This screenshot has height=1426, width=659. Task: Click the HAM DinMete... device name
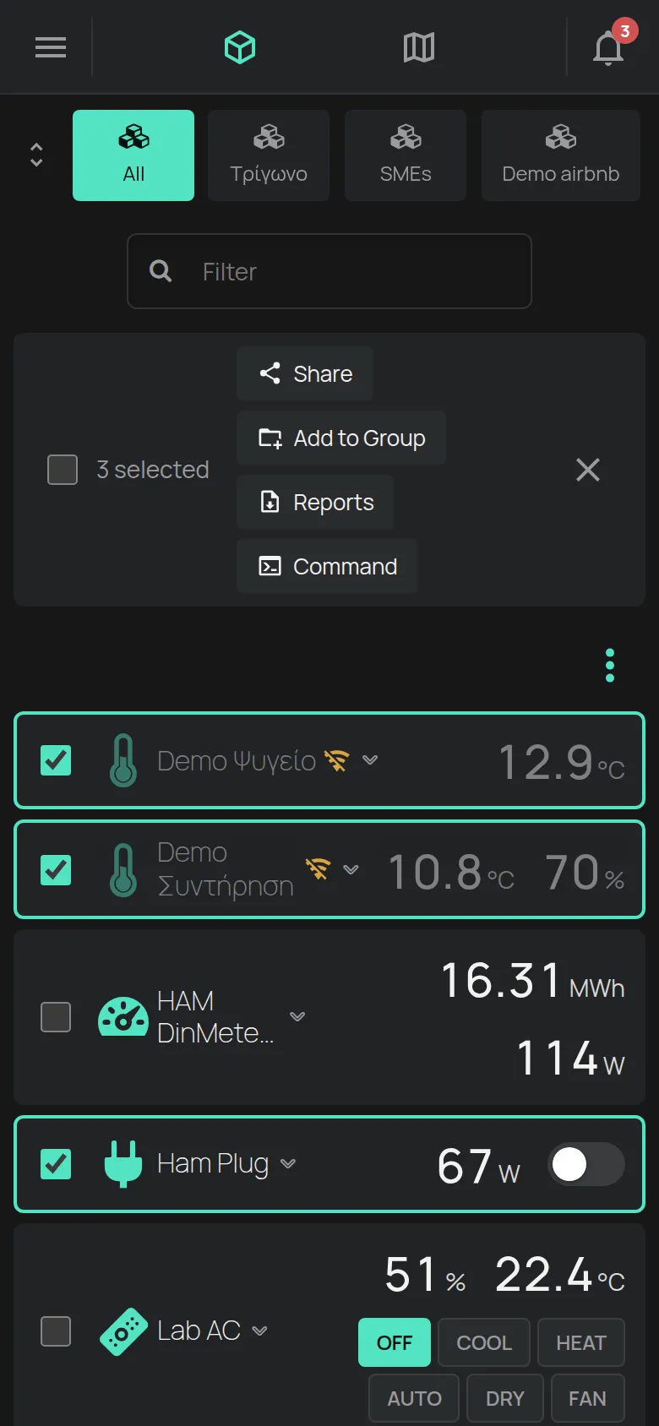(215, 1016)
